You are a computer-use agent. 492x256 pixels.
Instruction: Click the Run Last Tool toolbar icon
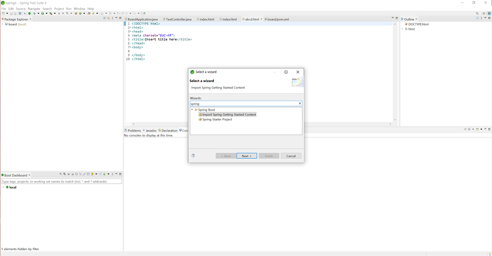(x=51, y=14)
